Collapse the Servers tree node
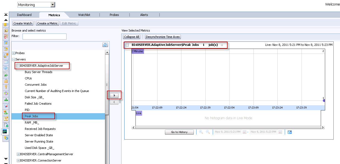The height and width of the screenshot is (164, 340). point(14,59)
